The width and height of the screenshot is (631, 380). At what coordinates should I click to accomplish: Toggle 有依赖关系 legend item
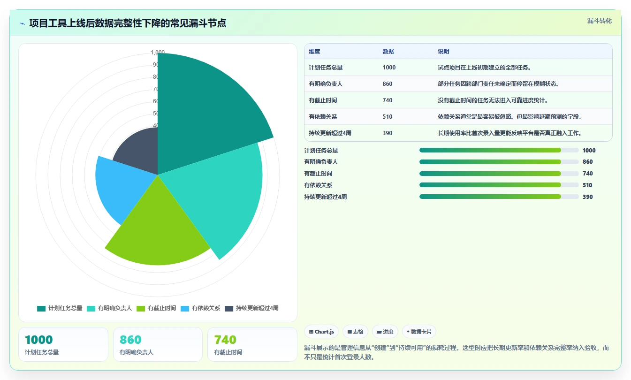200,308
